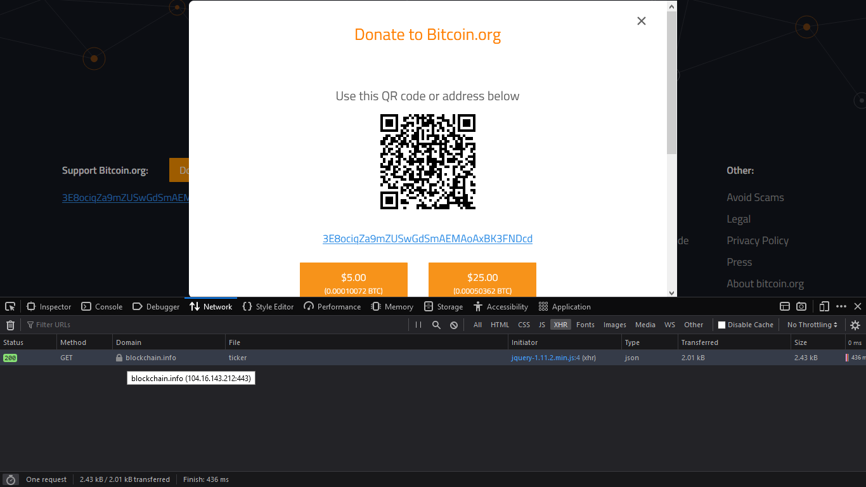Switch to the Console tab

pyautogui.click(x=102, y=306)
